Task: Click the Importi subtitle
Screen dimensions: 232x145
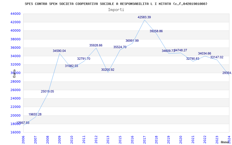Action: tap(116, 10)
